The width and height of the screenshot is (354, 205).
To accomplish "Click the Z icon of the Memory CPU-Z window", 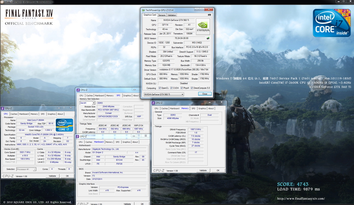I will 153,103.
